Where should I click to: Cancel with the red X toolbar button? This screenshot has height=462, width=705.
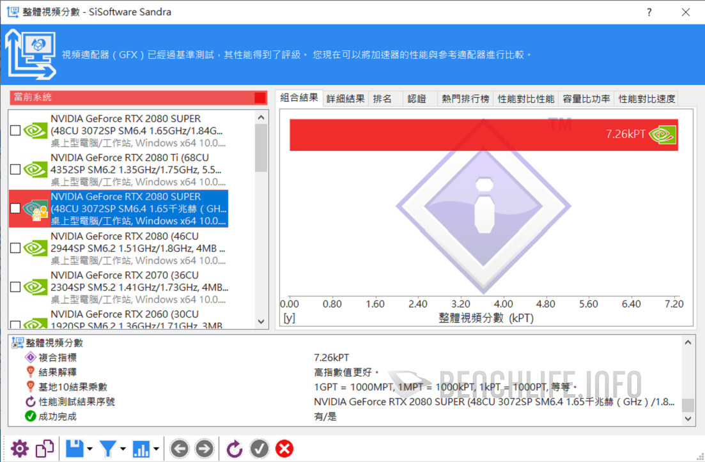(284, 449)
